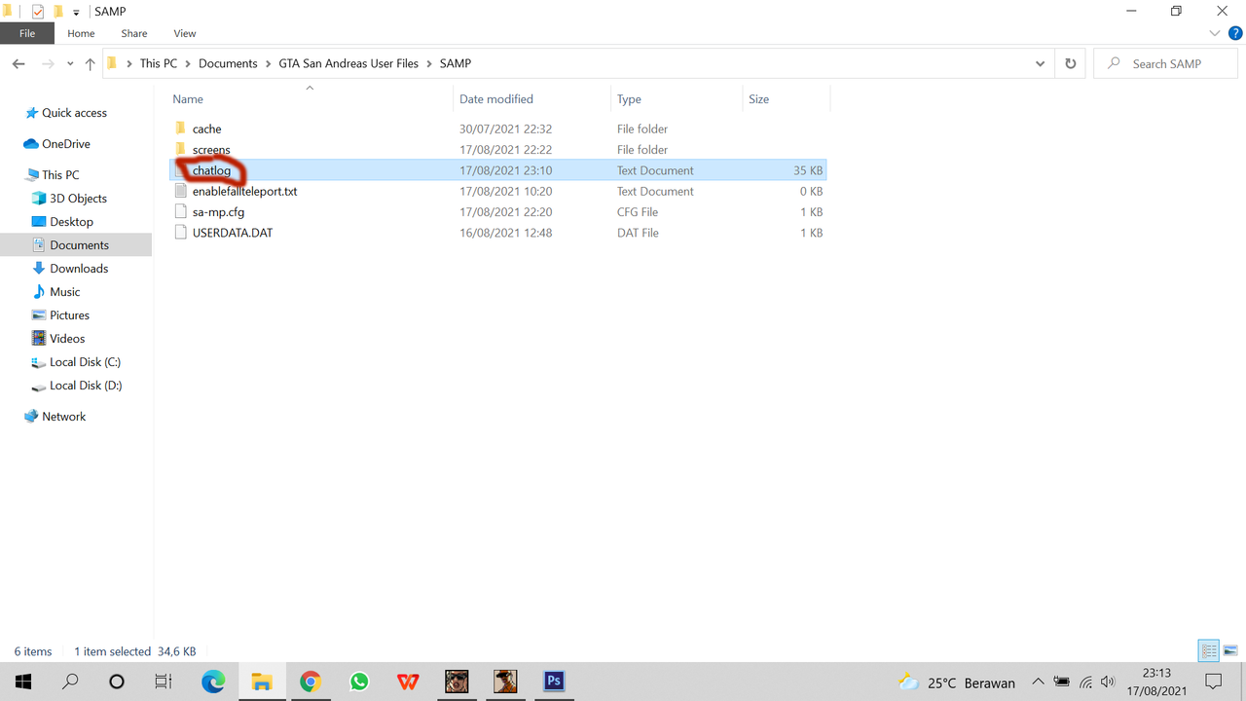The image size is (1246, 701).
Task: Select Network in the navigation pane
Action: click(63, 417)
